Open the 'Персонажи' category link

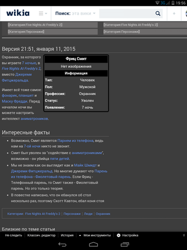(x=72, y=214)
